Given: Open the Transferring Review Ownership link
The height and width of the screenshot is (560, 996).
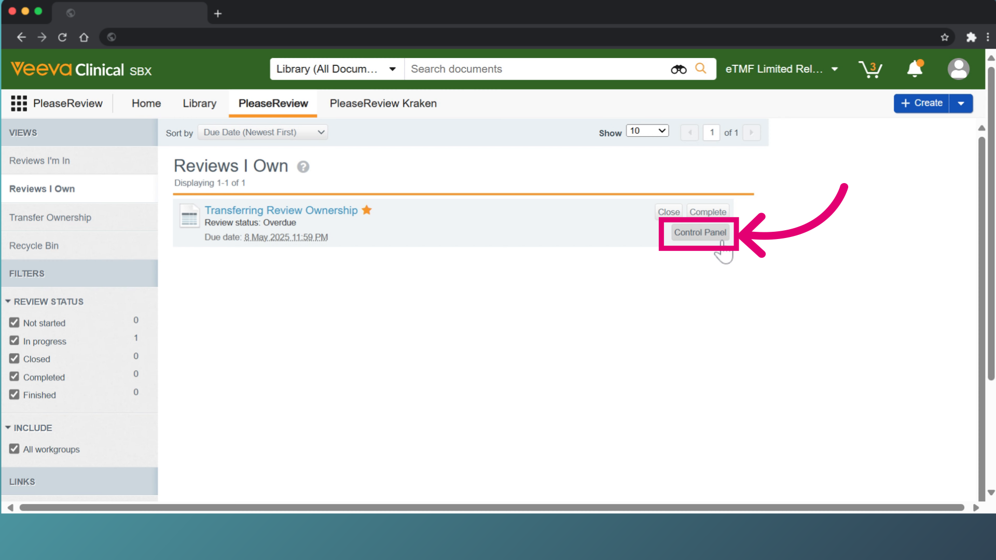Looking at the screenshot, I should point(281,210).
